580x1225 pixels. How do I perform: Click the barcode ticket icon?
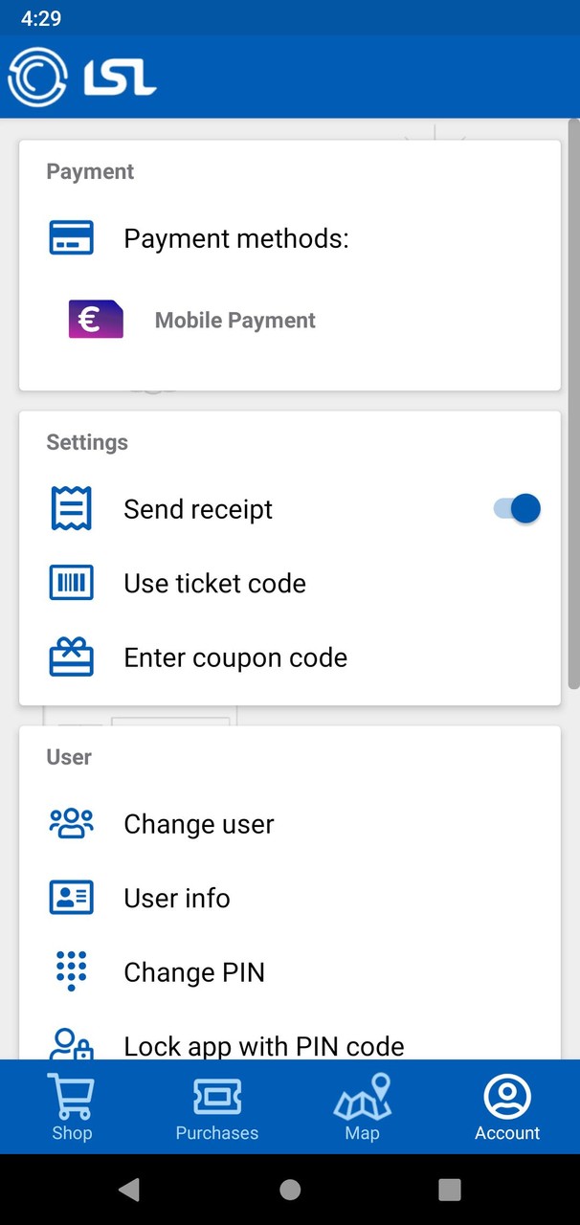[72, 583]
